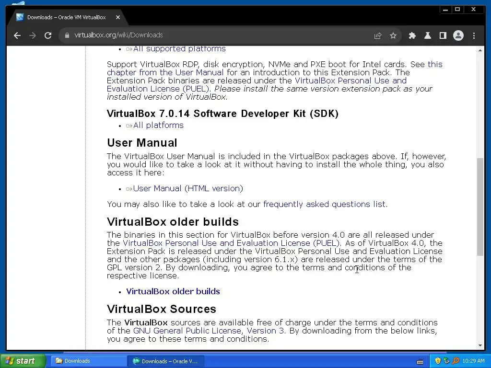Click VirtualBox favicon on the tab
Screen dimensions: 491x368
coord(20,17)
